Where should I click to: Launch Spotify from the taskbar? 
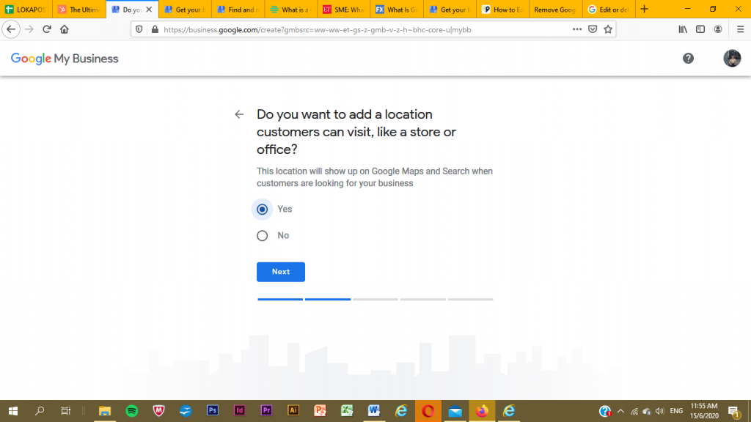(x=132, y=411)
